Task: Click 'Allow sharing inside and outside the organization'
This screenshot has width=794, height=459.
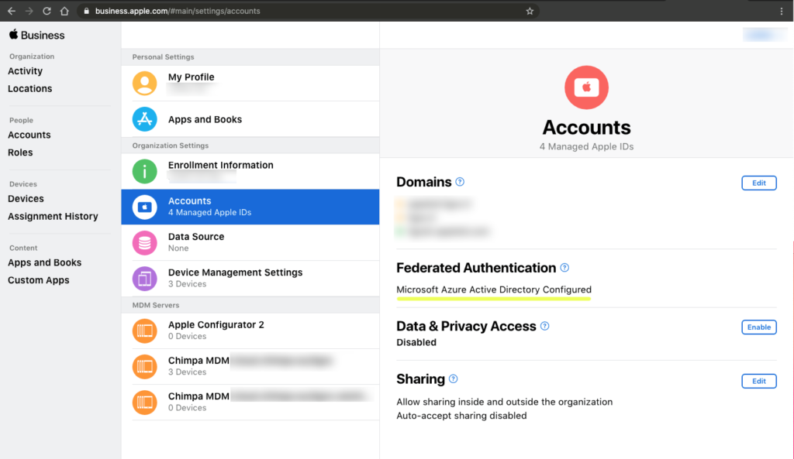Action: (x=504, y=402)
